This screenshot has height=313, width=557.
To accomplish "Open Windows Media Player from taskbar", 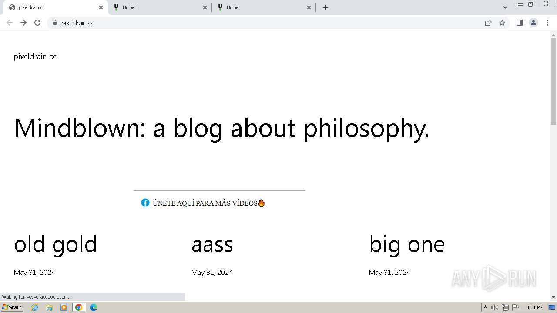I will click(x=64, y=307).
